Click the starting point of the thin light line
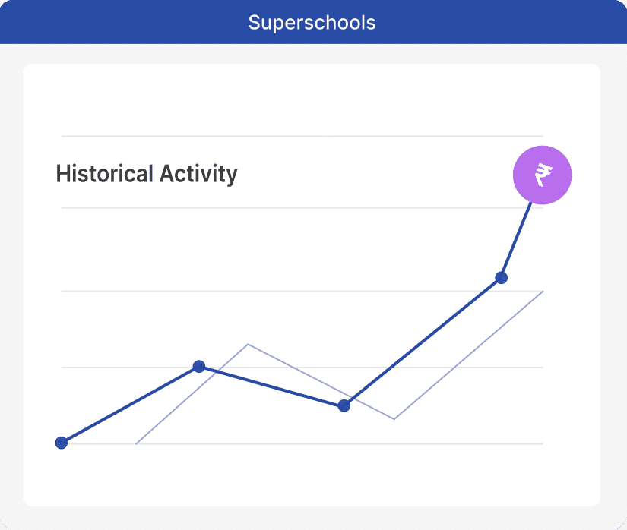This screenshot has height=530, width=627. point(136,443)
